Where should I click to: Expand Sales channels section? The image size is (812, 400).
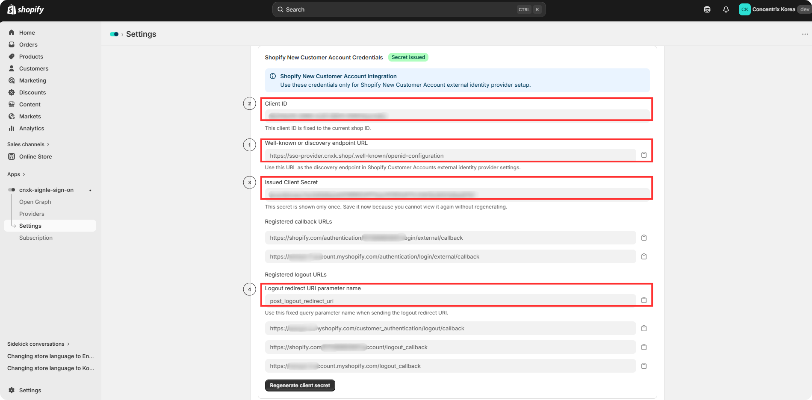(x=28, y=144)
